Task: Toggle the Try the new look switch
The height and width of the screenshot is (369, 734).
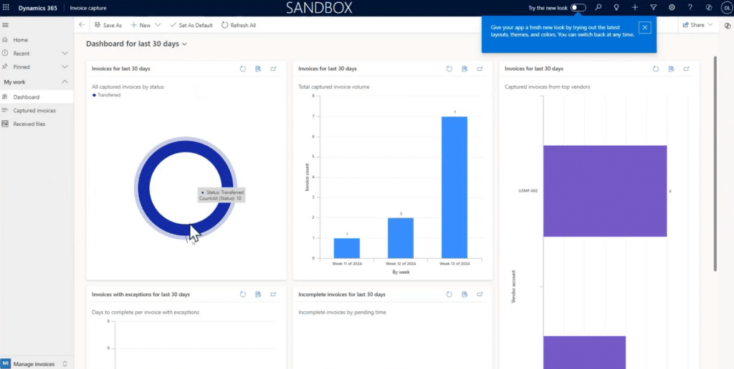Action: (578, 7)
